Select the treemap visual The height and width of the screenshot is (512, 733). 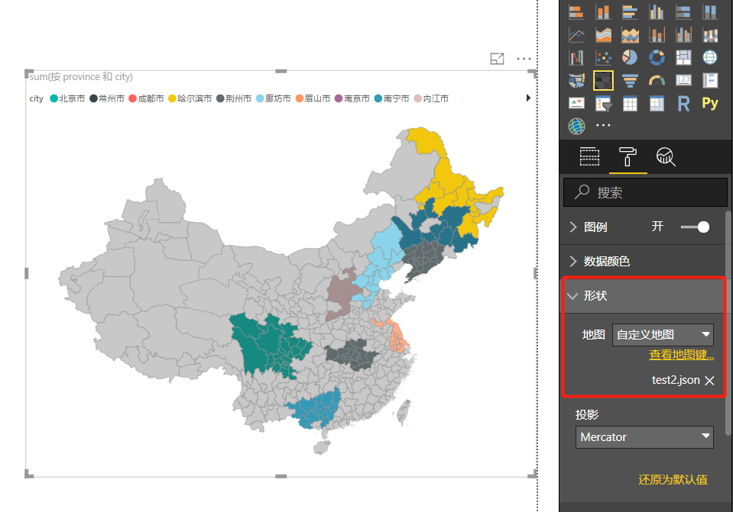(683, 57)
